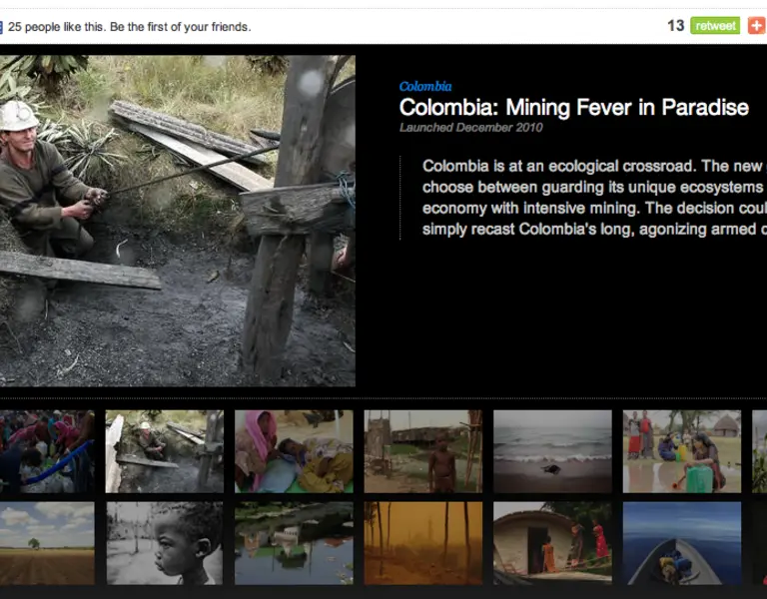Select the boat bow on blue water thumbnail
The image size is (767, 599).
coord(682,543)
